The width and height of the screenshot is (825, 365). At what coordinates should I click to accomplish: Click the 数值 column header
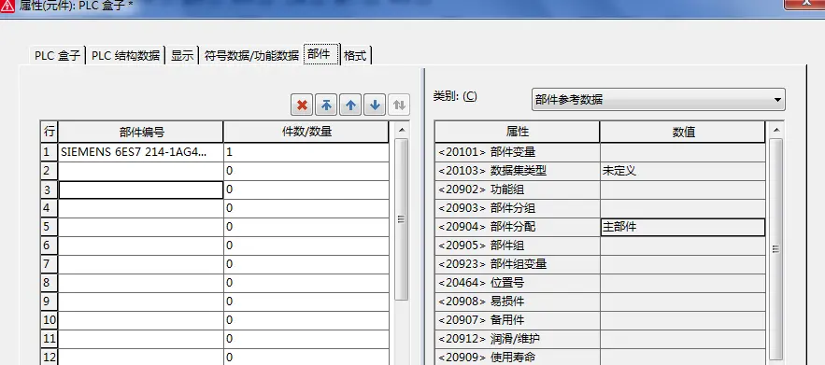(683, 132)
